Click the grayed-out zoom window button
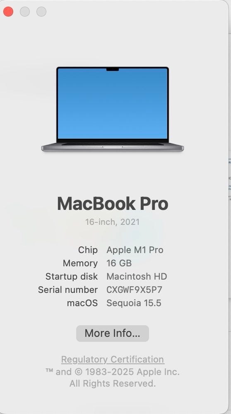231x414 pixels. [x=41, y=12]
